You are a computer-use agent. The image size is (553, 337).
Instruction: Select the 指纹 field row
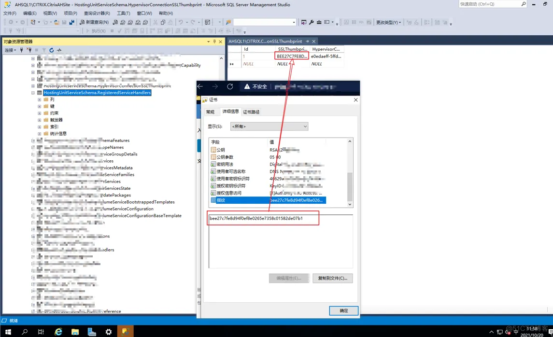(268, 200)
